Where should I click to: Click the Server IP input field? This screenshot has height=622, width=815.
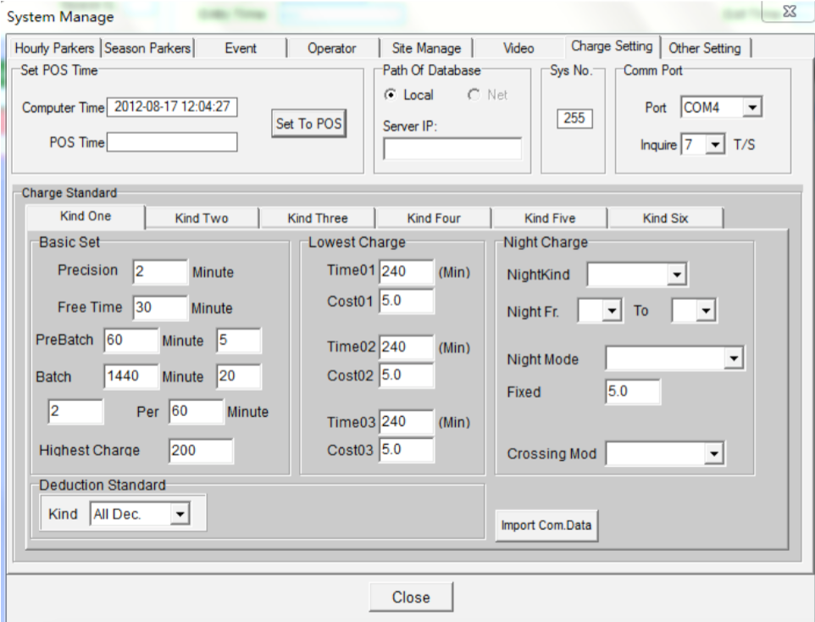[x=452, y=149]
